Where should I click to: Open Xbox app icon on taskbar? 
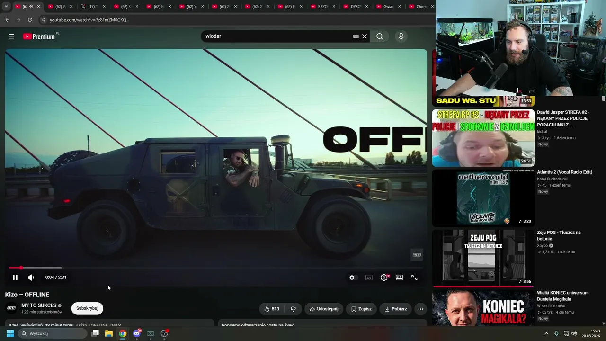(151, 333)
